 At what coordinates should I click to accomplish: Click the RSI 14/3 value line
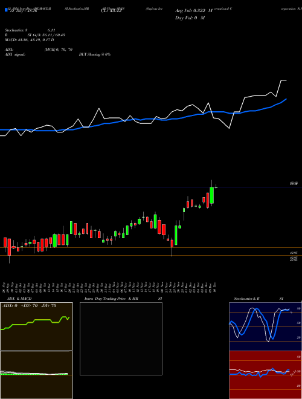point(35,35)
